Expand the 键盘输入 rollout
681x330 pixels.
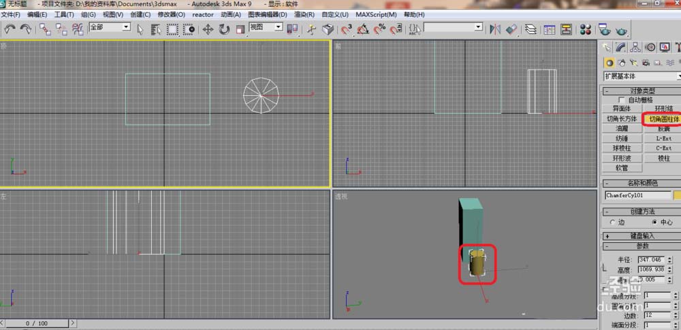pyautogui.click(x=642, y=236)
